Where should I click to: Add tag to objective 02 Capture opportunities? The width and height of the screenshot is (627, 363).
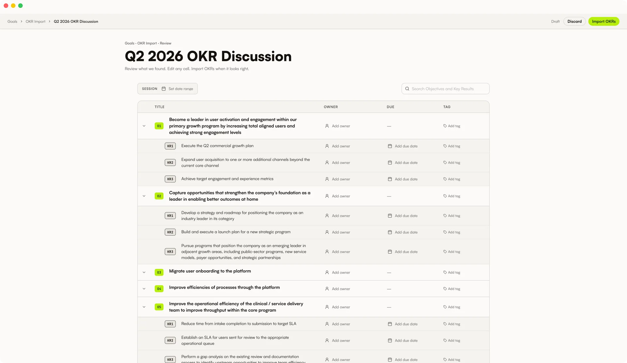(452, 196)
